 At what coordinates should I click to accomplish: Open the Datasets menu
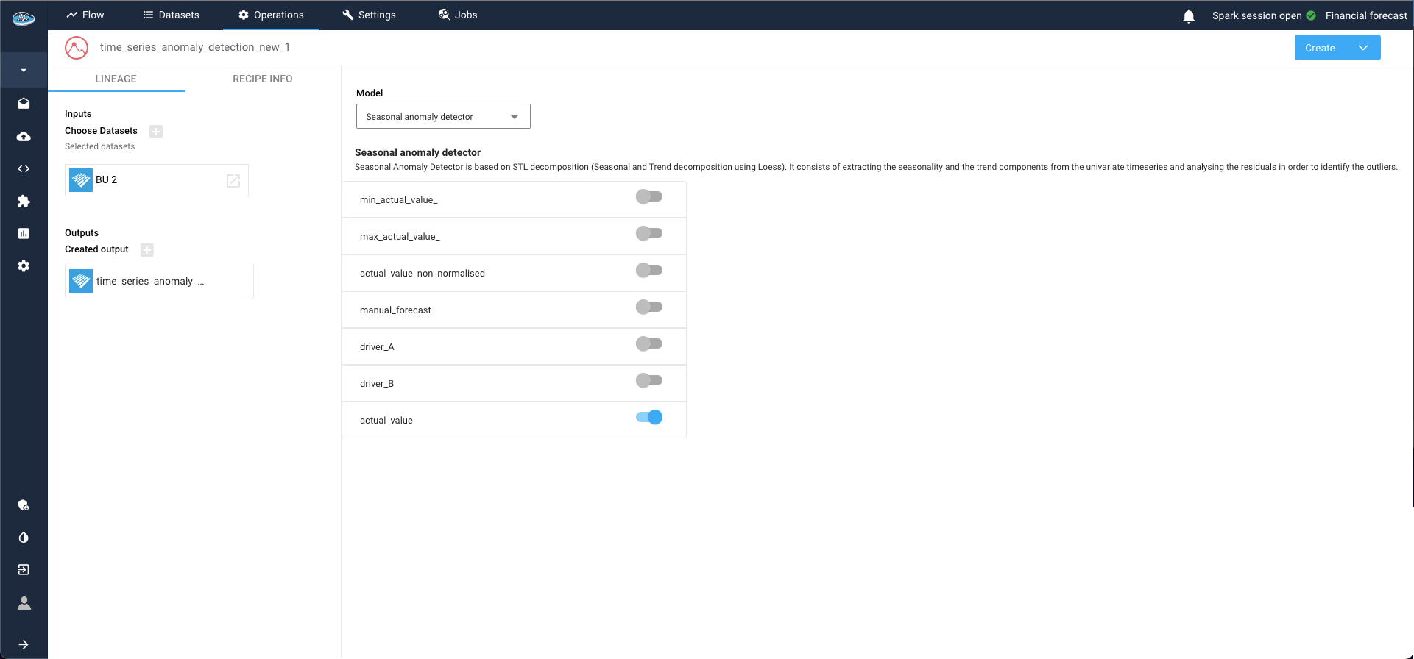coord(171,15)
